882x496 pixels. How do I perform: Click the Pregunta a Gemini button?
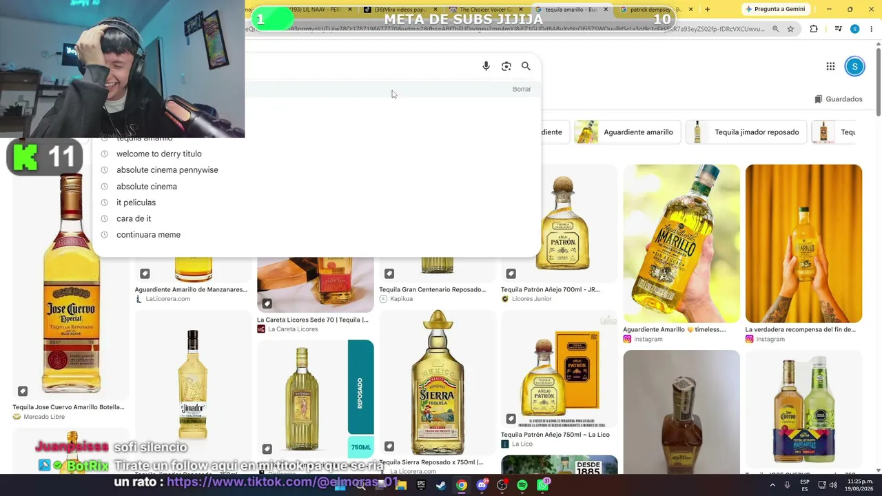pyautogui.click(x=775, y=10)
